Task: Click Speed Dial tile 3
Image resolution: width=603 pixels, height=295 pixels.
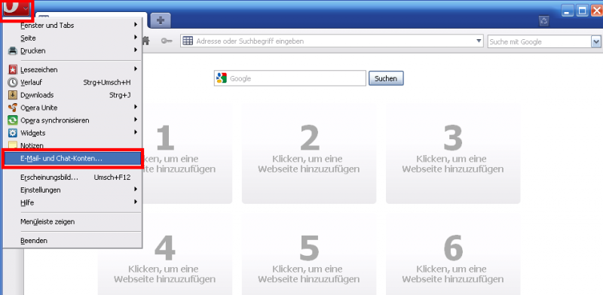Action: click(453, 153)
